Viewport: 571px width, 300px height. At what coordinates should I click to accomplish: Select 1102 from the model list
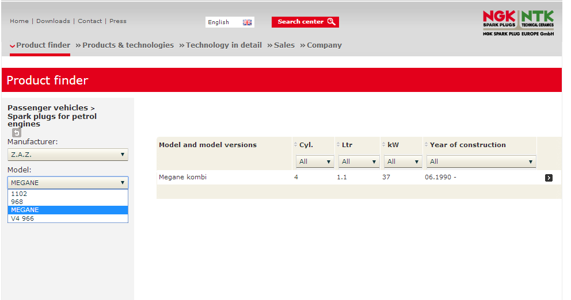click(x=19, y=194)
